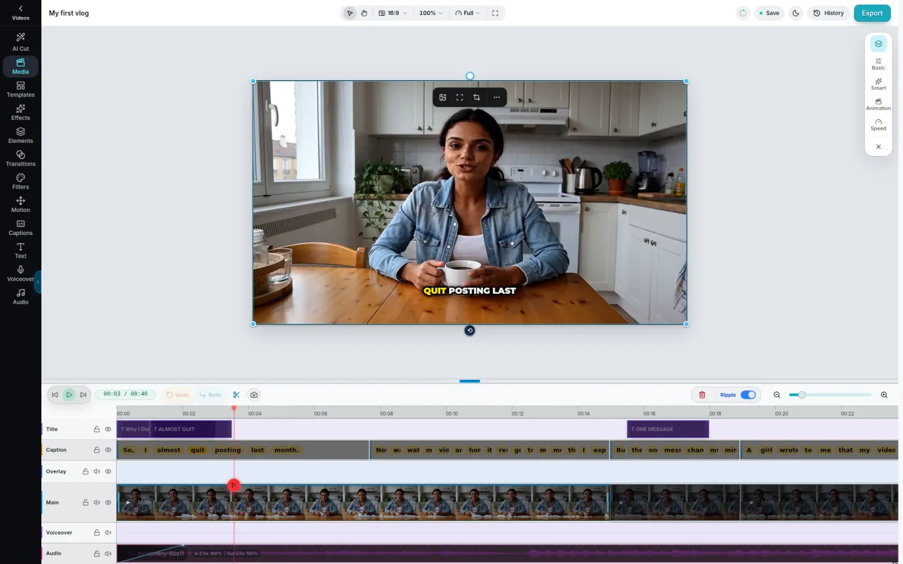Open the 100% zoom dropdown
Image resolution: width=903 pixels, height=564 pixels.
click(431, 13)
